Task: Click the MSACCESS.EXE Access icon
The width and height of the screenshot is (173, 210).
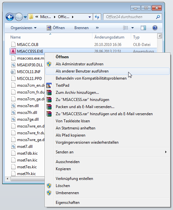Action: point(13,51)
